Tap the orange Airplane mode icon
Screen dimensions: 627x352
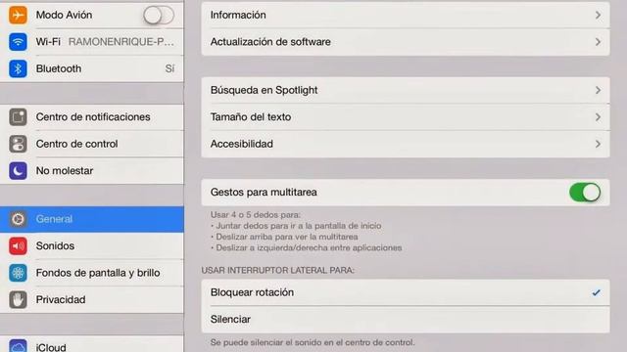click(18, 16)
